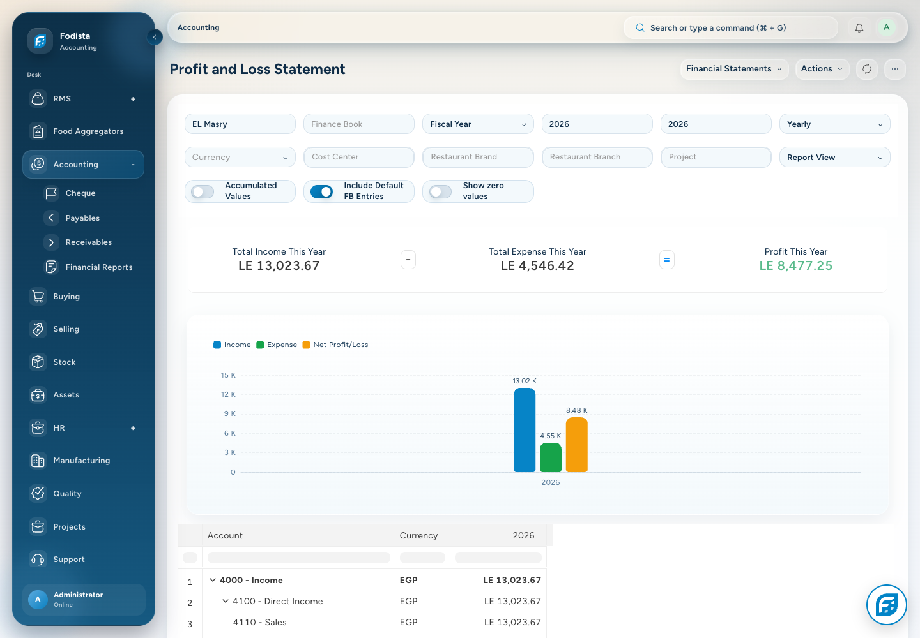Collapse the sidebar with the arrow button

coord(155,37)
